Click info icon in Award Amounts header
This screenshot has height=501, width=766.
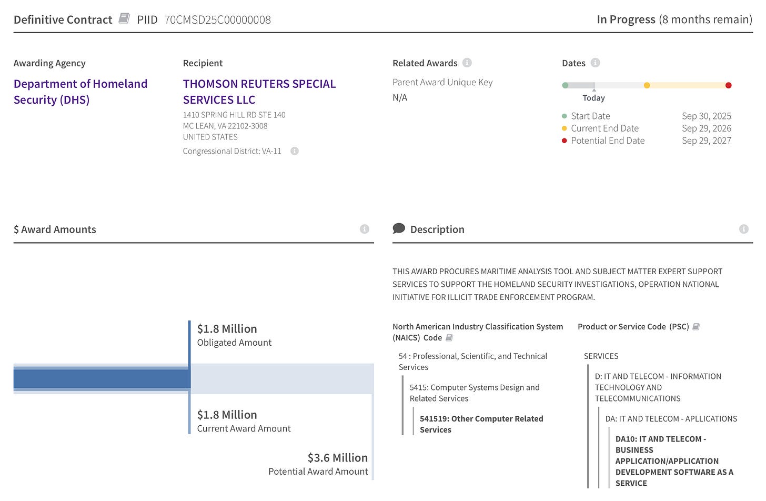(x=365, y=229)
